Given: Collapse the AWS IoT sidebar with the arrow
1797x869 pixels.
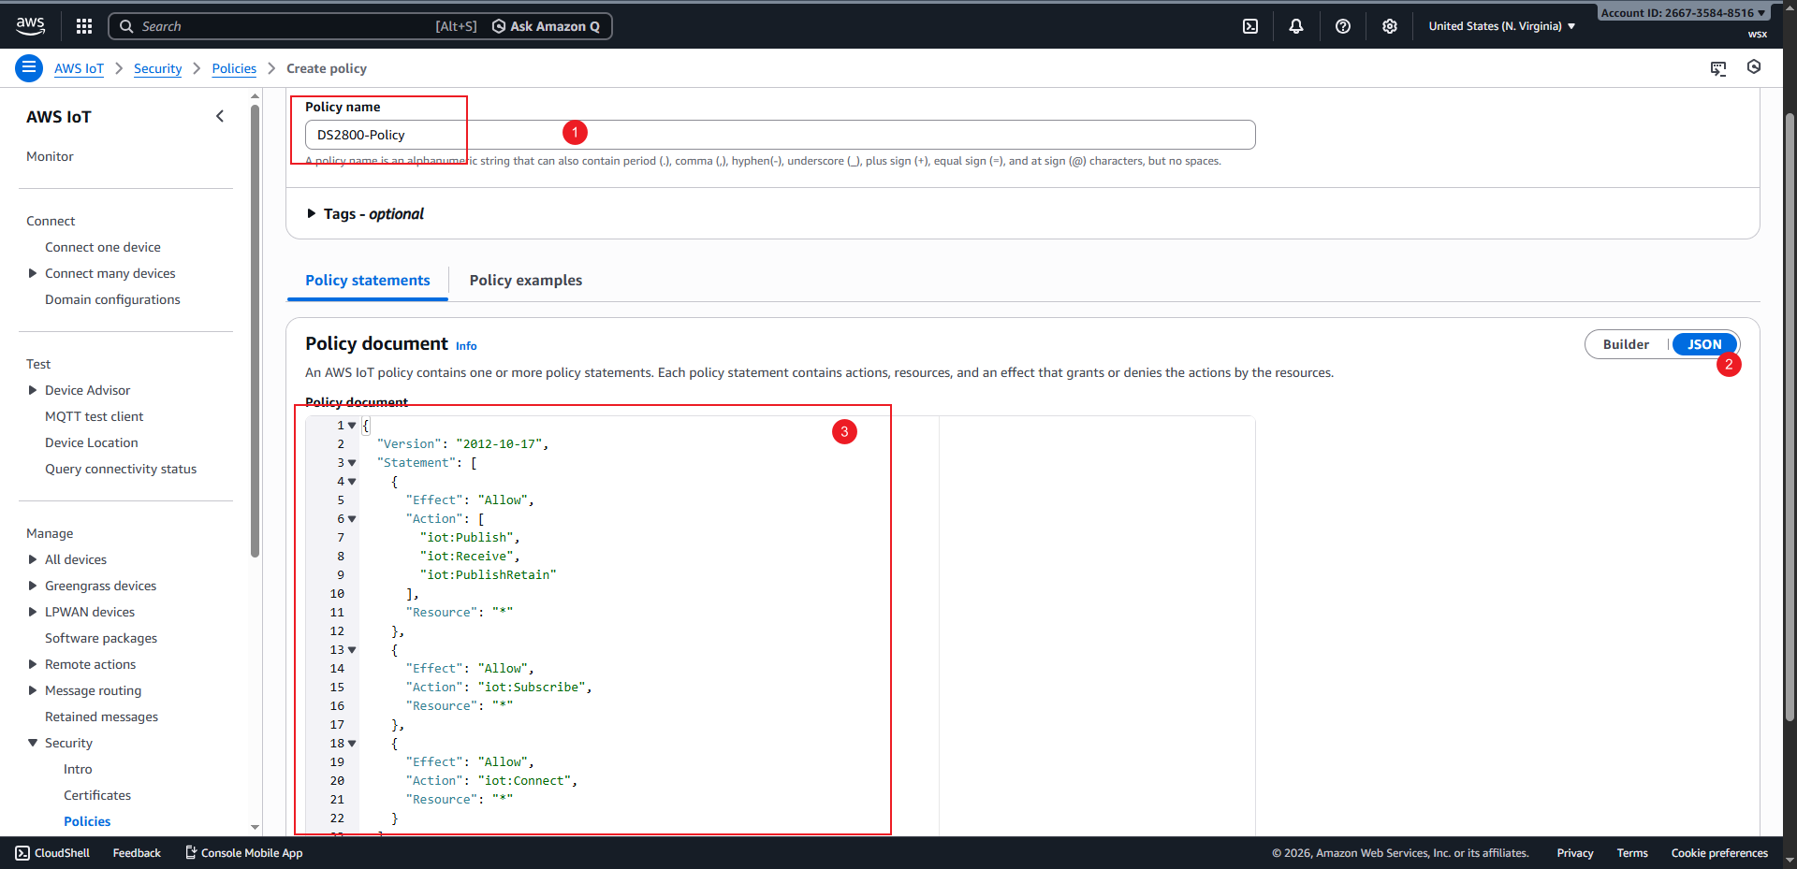Looking at the screenshot, I should click(x=220, y=117).
